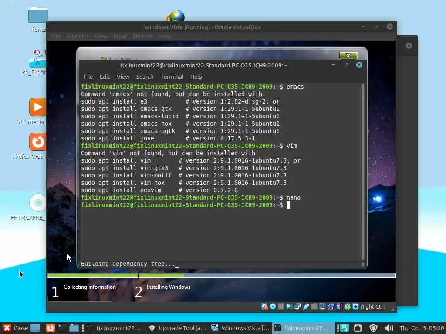This screenshot has width=446, height=334.
Task: Open the Devices menu in VirtualBox
Action: pos(143,37)
